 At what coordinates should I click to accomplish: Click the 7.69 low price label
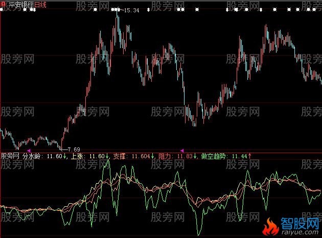[74, 149]
